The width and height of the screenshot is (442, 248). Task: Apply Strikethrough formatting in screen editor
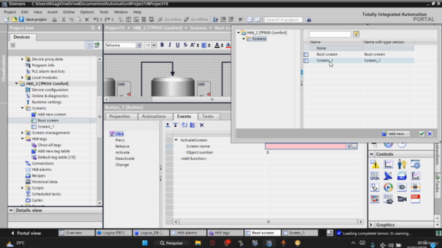pos(185,45)
